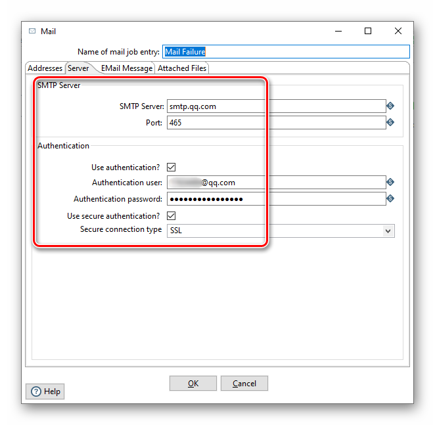Open the Secure connection type dropdown

pos(281,231)
